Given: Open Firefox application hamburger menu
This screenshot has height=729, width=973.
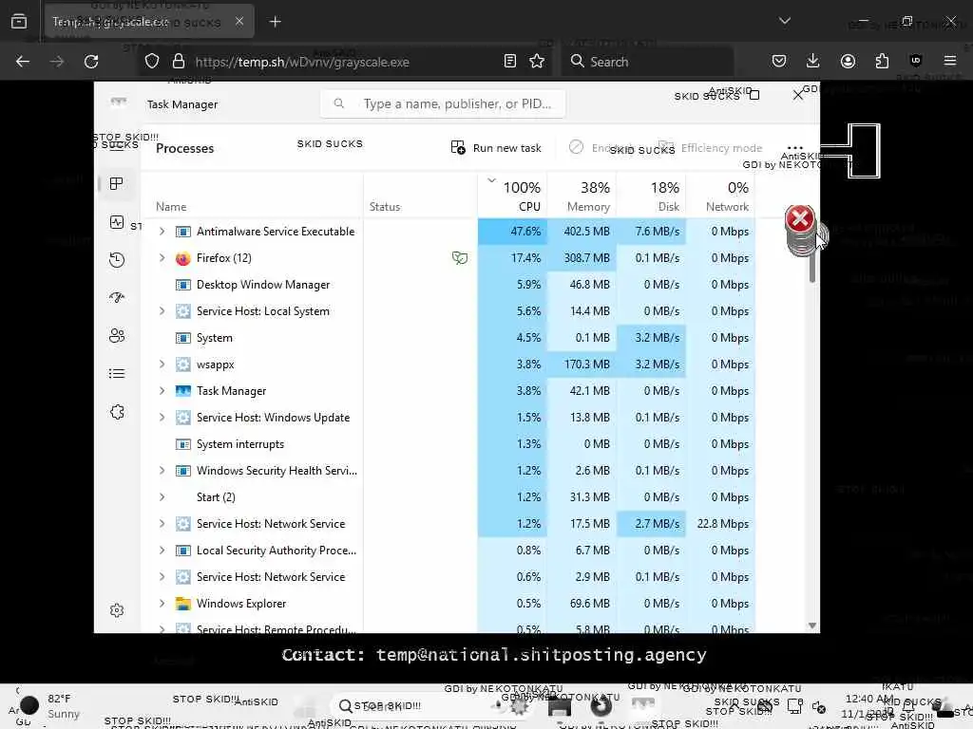Looking at the screenshot, I should pyautogui.click(x=950, y=61).
